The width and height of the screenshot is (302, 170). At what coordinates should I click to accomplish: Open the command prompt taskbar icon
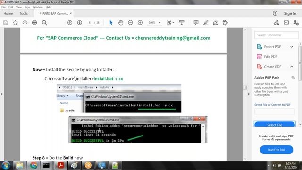click(46, 165)
